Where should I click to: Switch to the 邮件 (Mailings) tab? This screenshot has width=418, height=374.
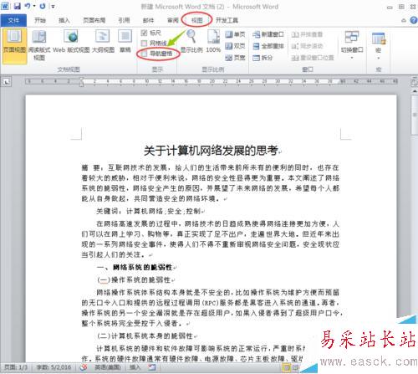(148, 20)
